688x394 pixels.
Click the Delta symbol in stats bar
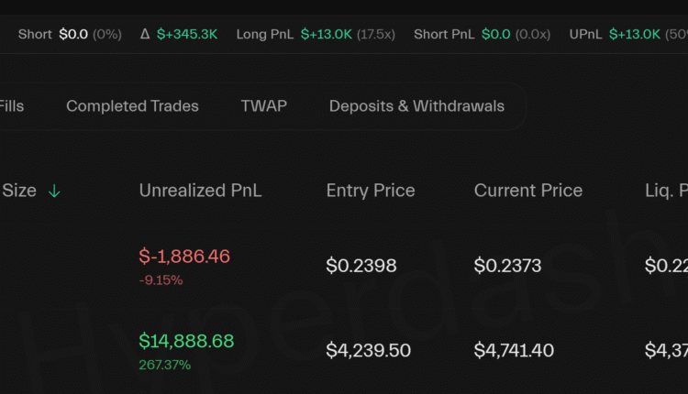[x=145, y=34]
